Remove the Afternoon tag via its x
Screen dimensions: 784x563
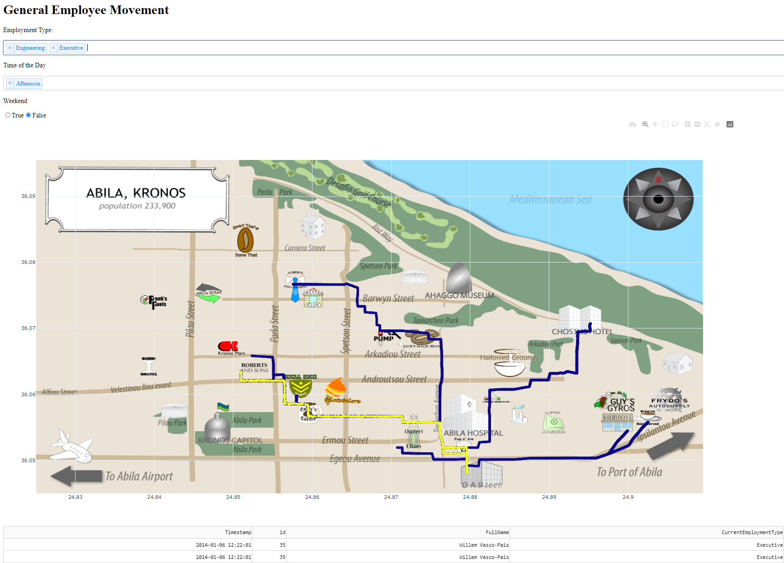pos(10,83)
